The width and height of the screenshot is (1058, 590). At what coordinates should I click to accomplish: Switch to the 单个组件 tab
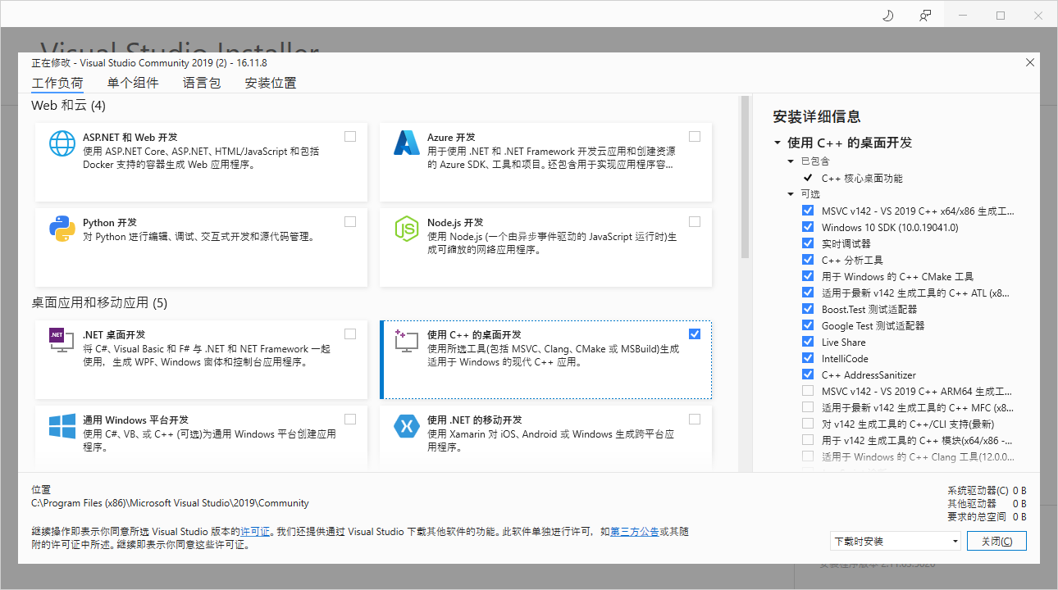click(133, 83)
